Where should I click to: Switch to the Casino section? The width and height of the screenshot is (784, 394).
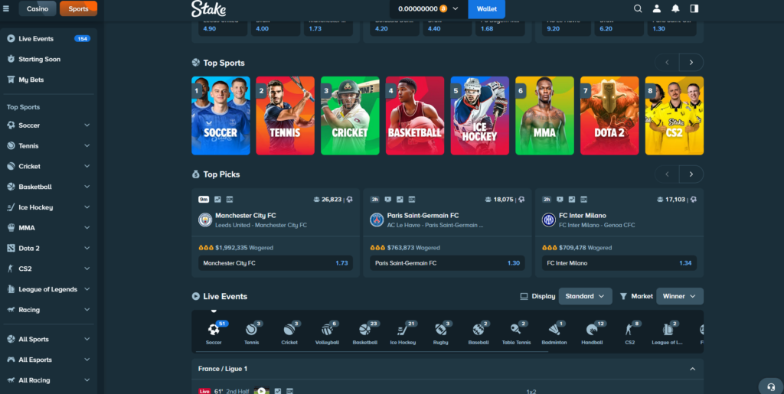click(37, 9)
